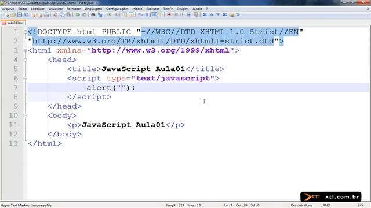The image size is (371, 208).
Task: Cut selection with scissors icon
Action: point(56,14)
